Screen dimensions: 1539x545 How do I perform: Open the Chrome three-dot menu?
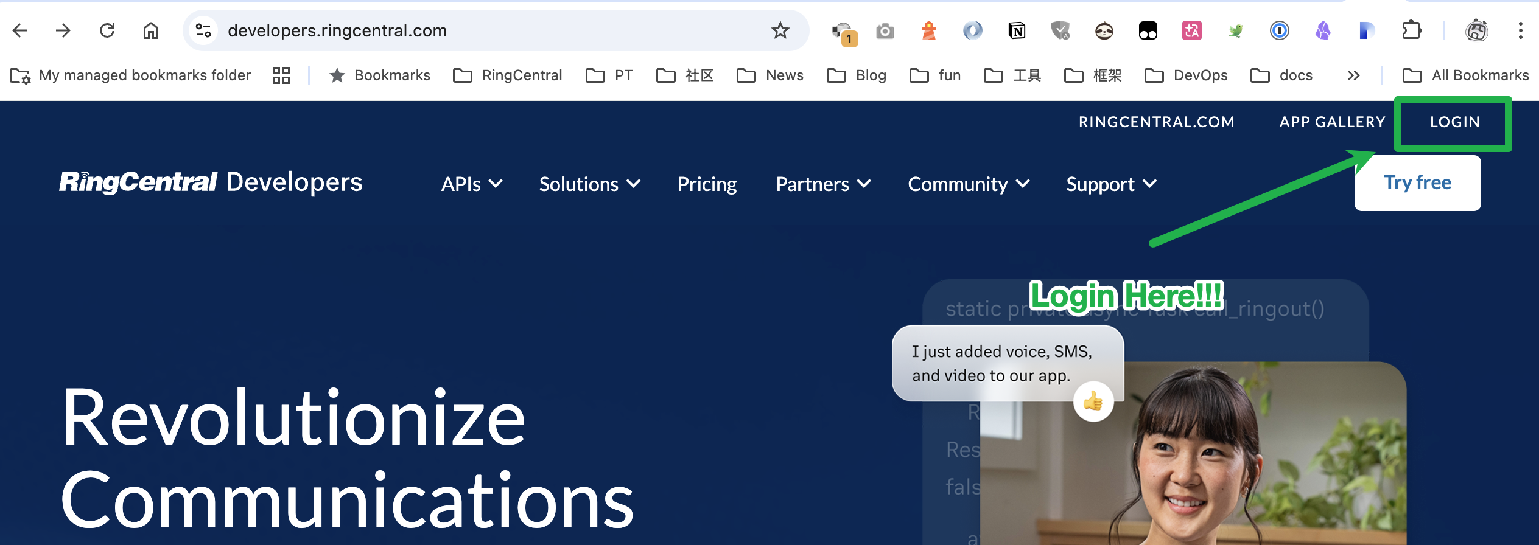point(1521,30)
